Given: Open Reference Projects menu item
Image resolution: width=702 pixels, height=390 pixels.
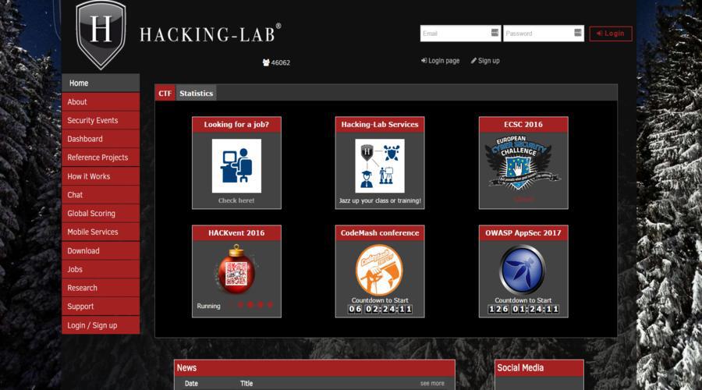Looking at the screenshot, I should (x=101, y=158).
